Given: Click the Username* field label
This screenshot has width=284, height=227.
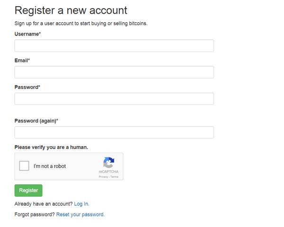Looking at the screenshot, I should (27, 34).
